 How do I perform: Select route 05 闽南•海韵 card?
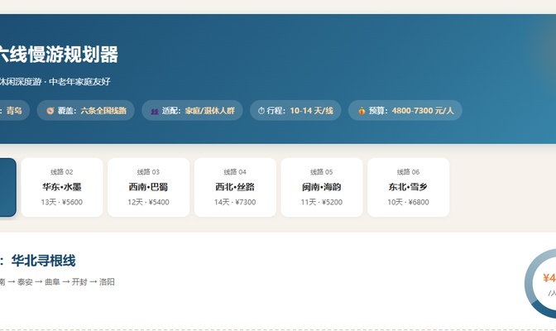[x=322, y=187]
